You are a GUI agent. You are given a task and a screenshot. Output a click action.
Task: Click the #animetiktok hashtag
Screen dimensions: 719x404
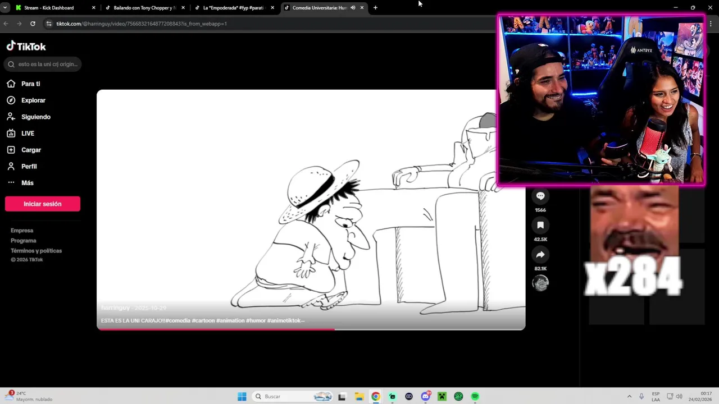coord(285,320)
